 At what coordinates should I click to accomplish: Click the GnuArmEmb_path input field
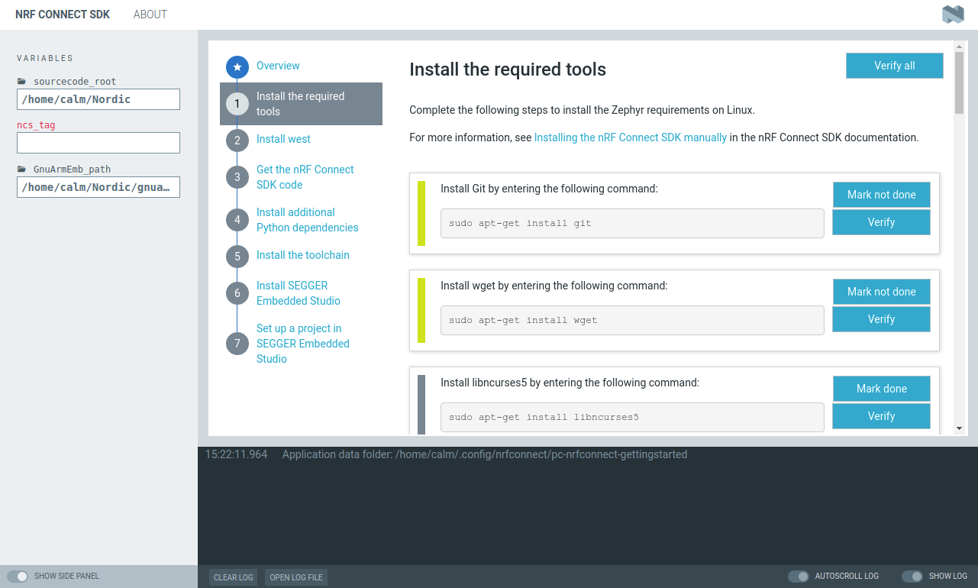coord(98,187)
